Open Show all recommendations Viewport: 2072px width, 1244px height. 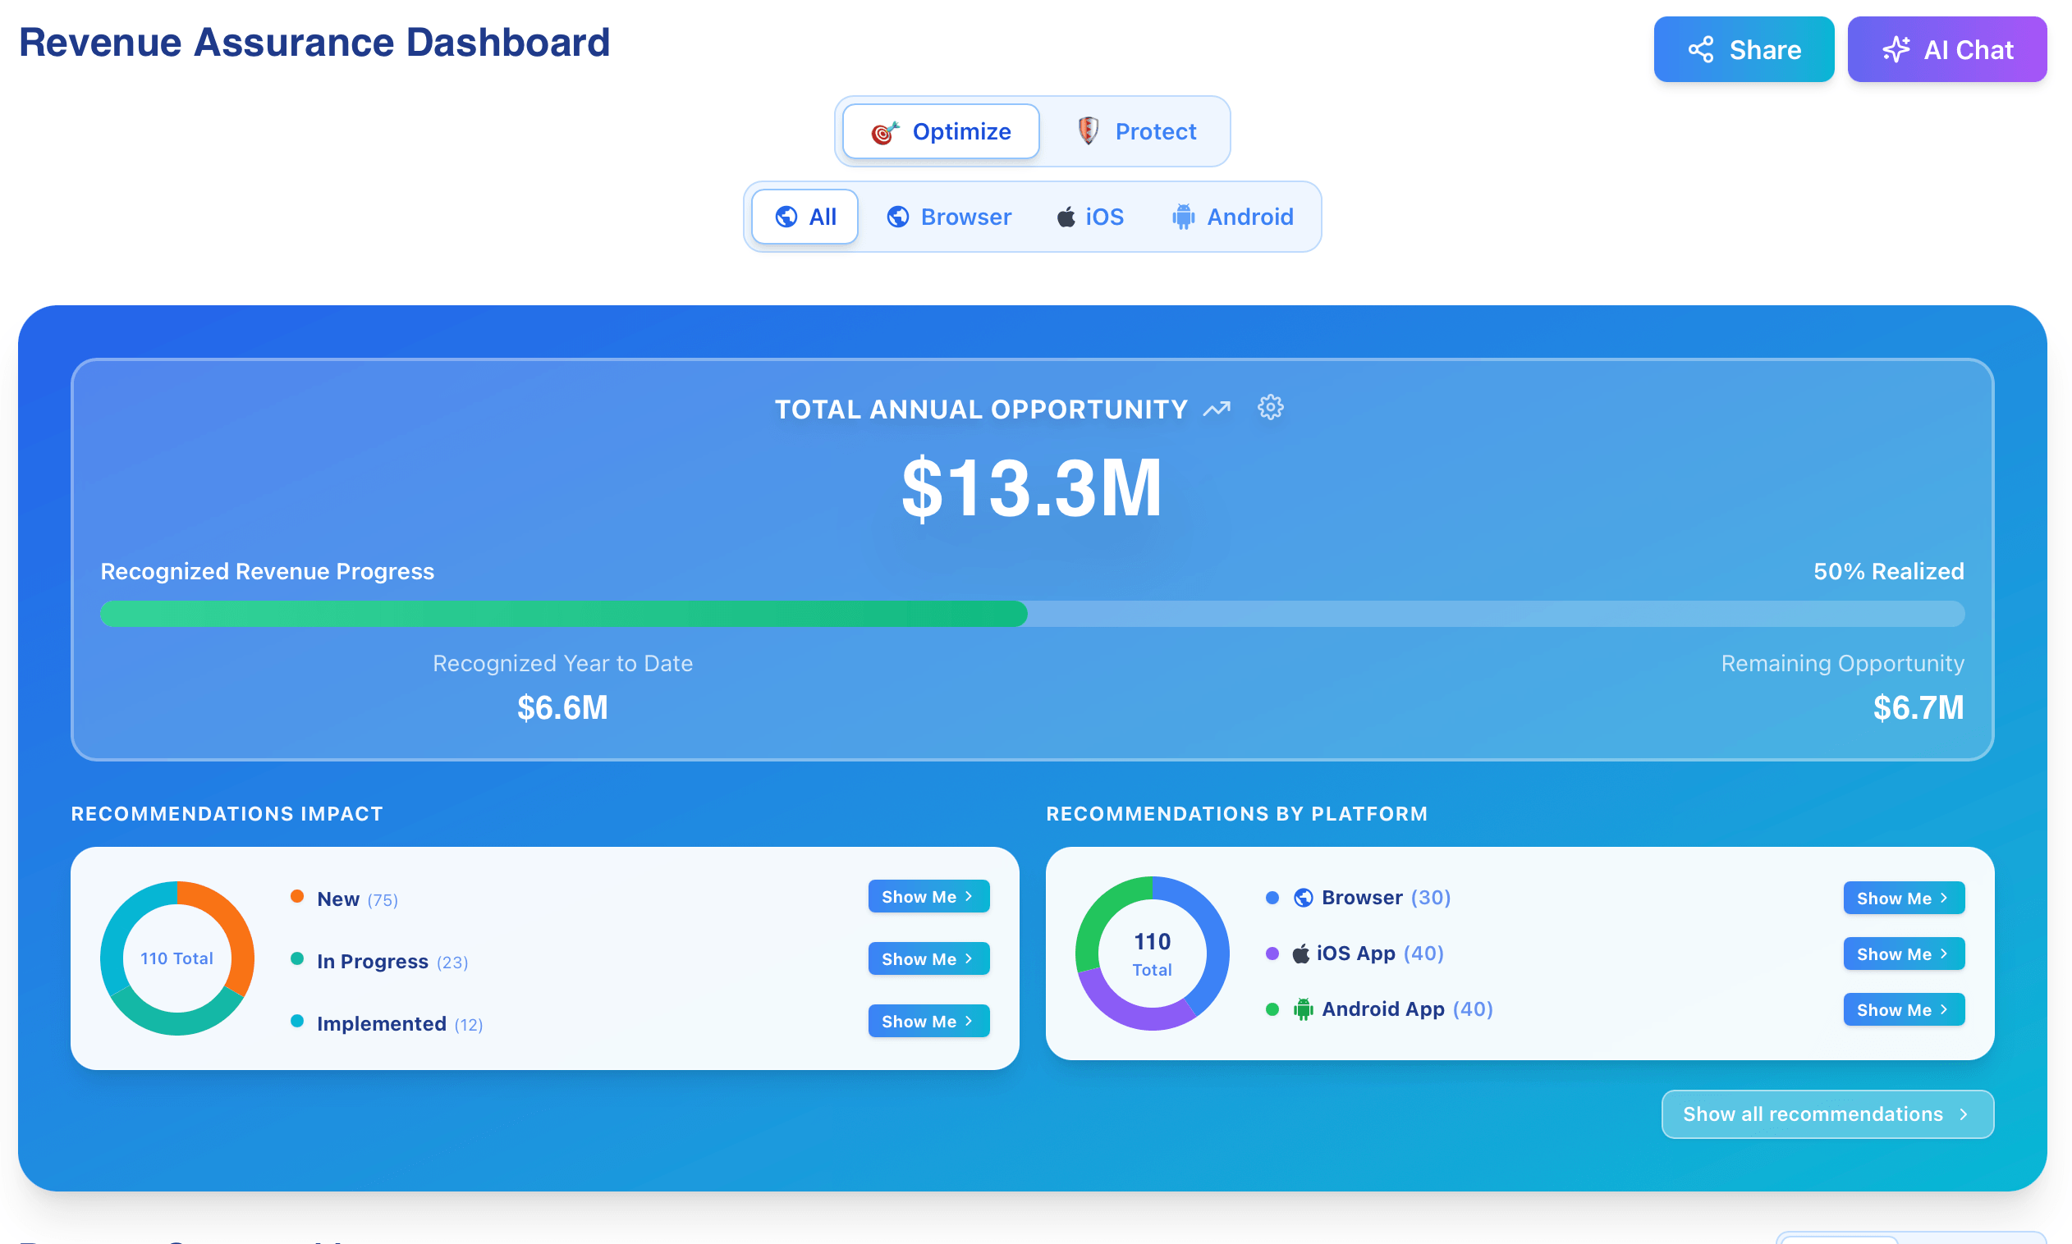tap(1827, 1114)
